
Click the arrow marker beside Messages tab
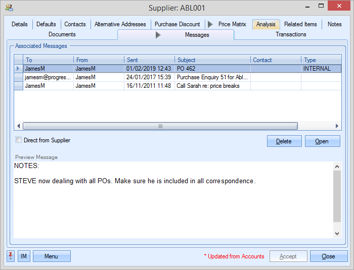coord(158,35)
